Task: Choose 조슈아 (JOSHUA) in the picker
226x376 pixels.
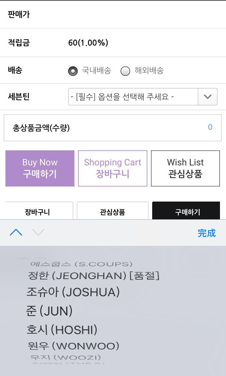Action: [x=73, y=292]
